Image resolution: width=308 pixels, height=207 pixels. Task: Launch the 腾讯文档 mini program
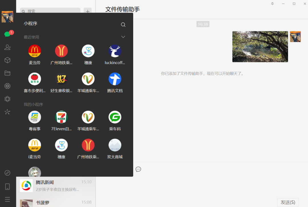click(x=115, y=79)
